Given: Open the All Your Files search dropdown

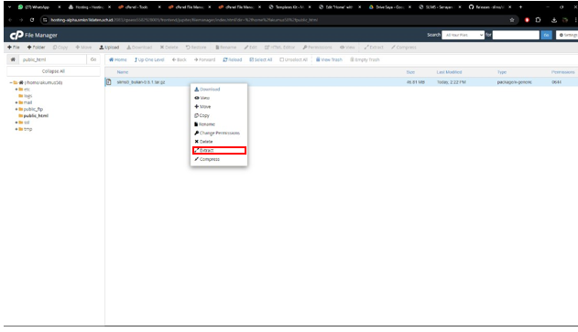Looking at the screenshot, I should click(463, 35).
